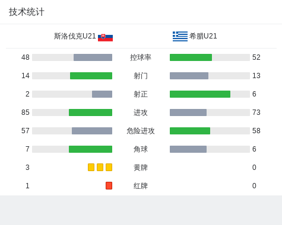This screenshot has width=282, height=225.
Task: Click the first yellow card icon
Action: coord(91,167)
